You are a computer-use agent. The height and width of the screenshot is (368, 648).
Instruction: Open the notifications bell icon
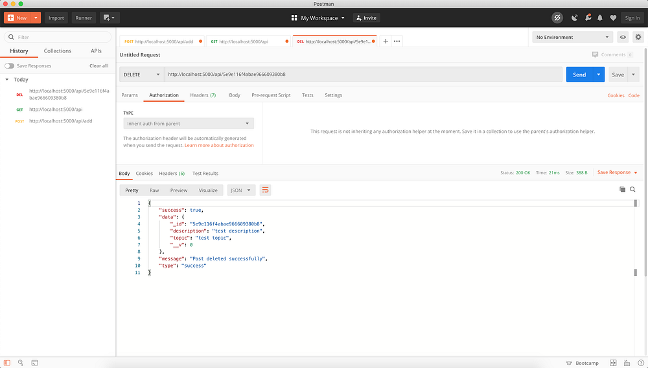tap(600, 17)
